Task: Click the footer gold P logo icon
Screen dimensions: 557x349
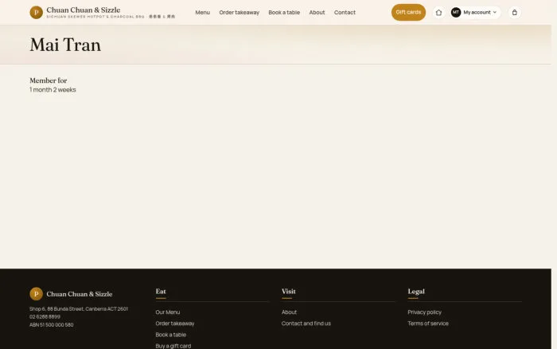Action: pos(37,294)
